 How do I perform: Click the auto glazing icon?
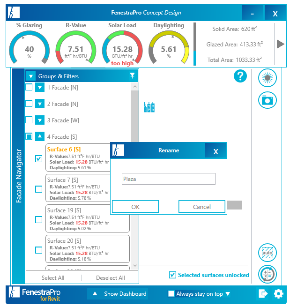click(268, 253)
